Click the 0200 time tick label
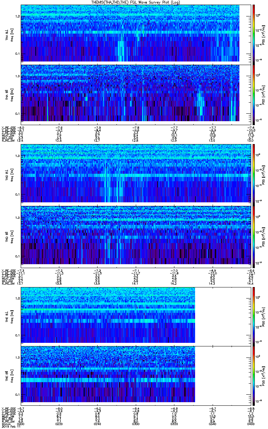Viewport: 268px width, 429px height. tap(21, 424)
